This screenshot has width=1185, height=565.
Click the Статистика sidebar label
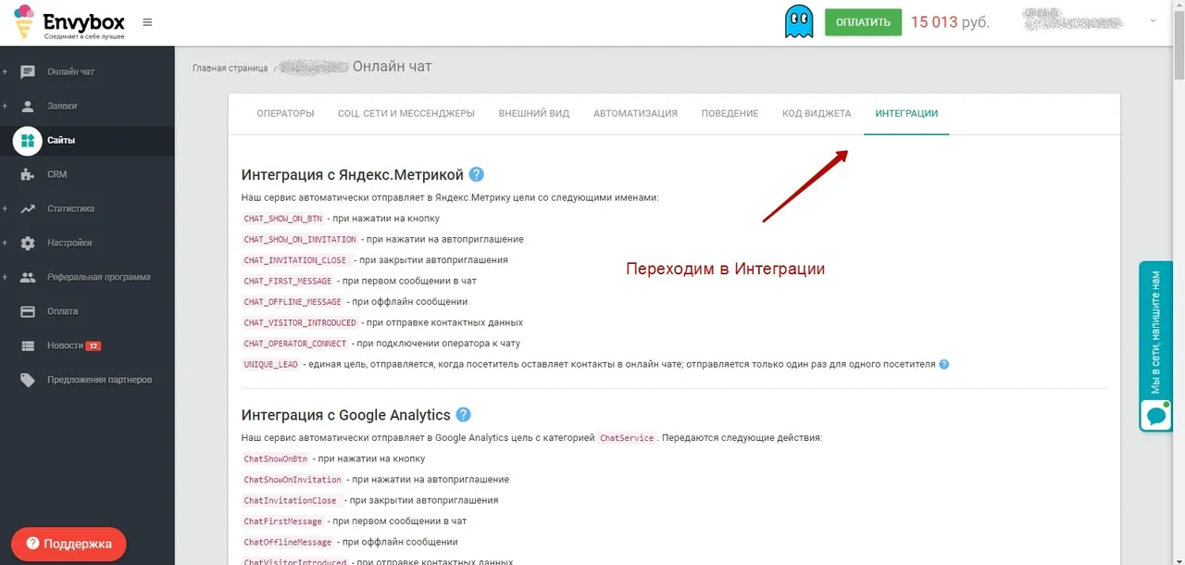tap(71, 209)
